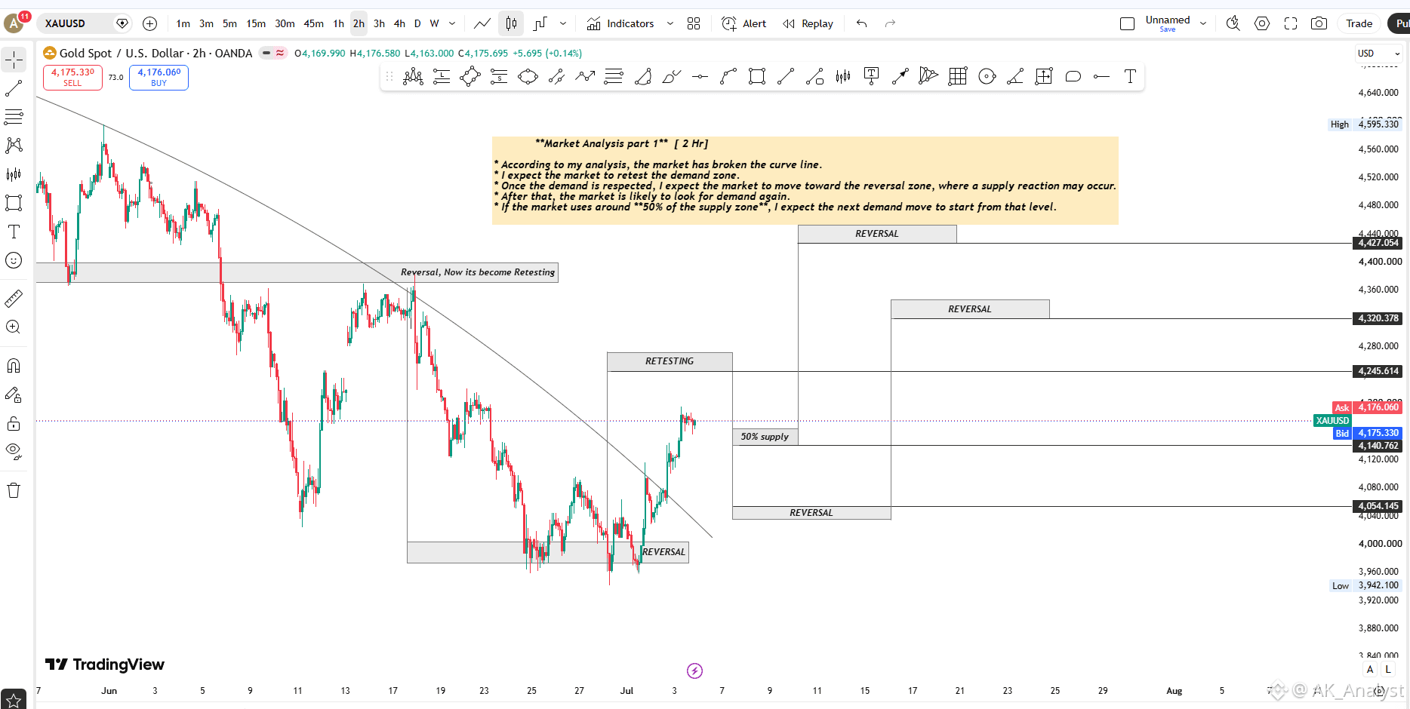
Task: Click the lightning event marker on time axis
Action: [694, 671]
